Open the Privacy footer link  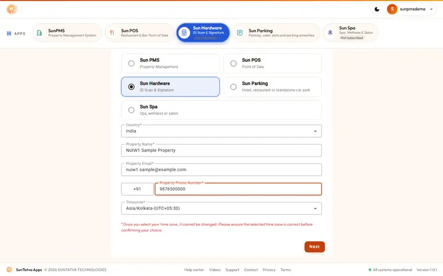pyautogui.click(x=269, y=270)
